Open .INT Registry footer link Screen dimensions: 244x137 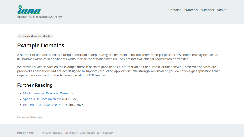click(x=71, y=133)
